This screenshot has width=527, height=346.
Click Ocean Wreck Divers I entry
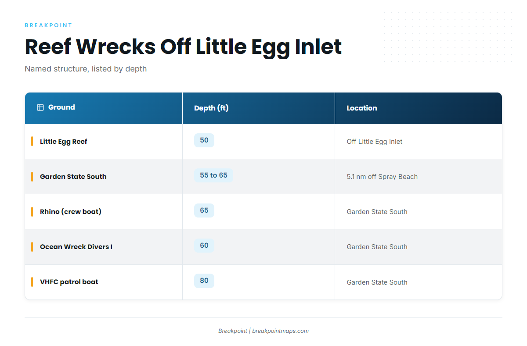(x=76, y=247)
